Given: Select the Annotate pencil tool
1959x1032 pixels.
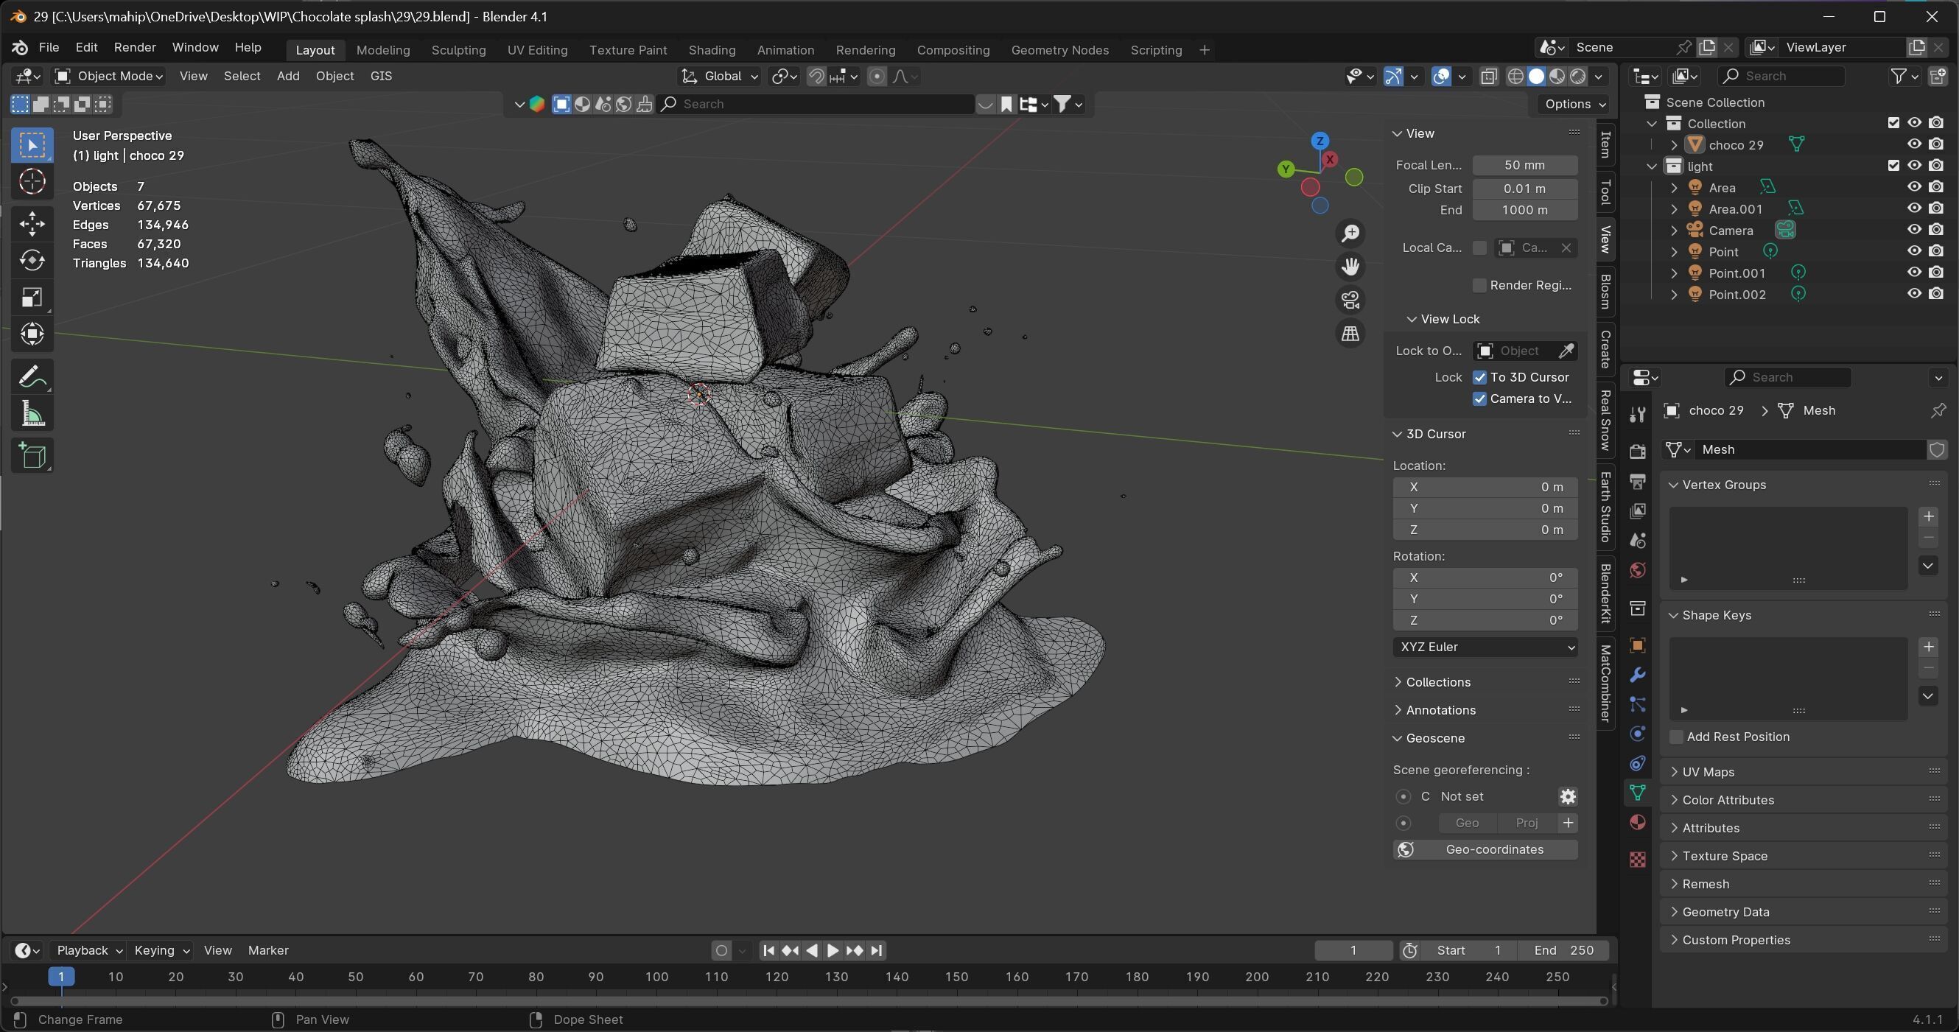Looking at the screenshot, I should click(32, 376).
